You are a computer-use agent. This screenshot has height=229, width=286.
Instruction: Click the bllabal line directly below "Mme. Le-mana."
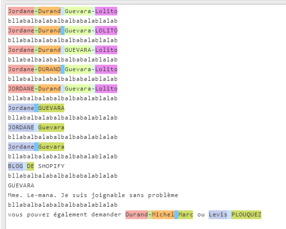coord(63,205)
